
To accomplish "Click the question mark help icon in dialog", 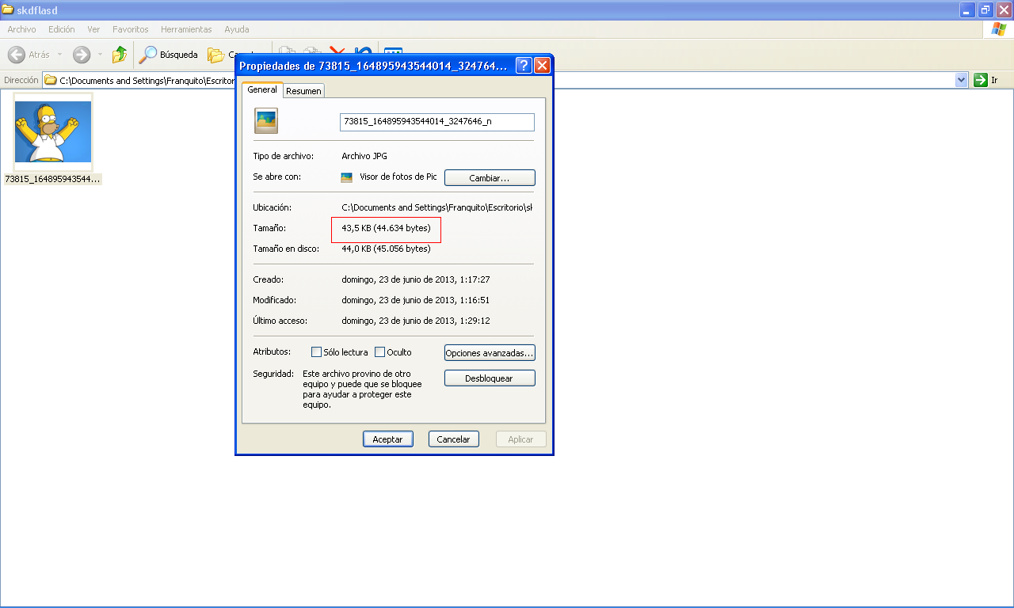I will 524,66.
